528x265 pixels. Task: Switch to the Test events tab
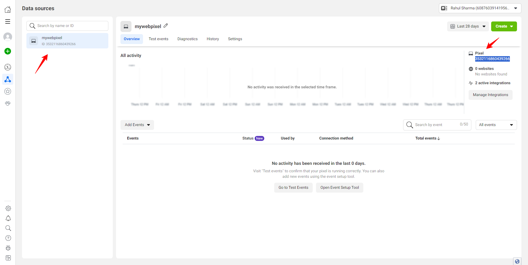click(158, 39)
